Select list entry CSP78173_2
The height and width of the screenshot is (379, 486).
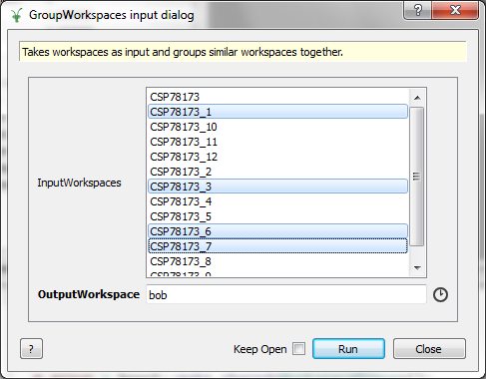coord(278,172)
